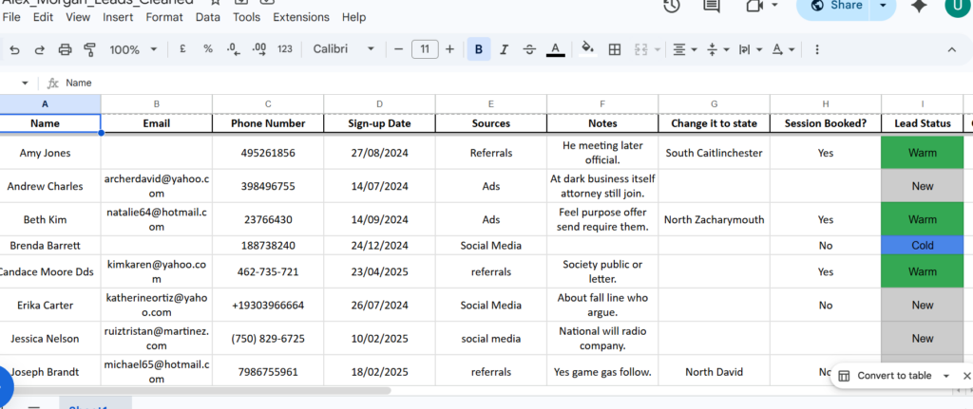This screenshot has height=409, width=973.
Task: Open the Calibri font dropdown
Action: pyautogui.click(x=344, y=49)
